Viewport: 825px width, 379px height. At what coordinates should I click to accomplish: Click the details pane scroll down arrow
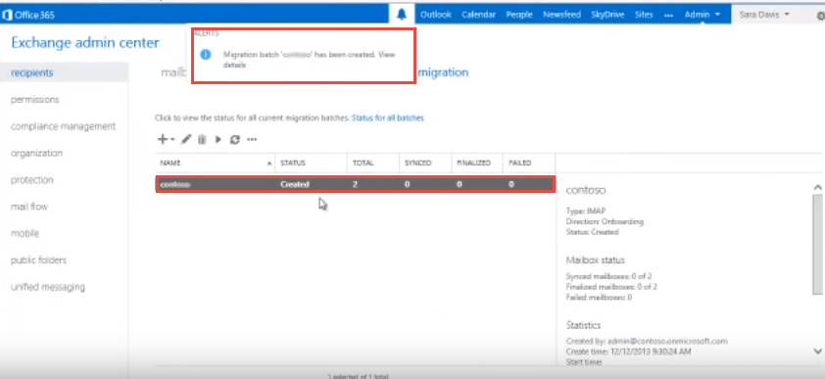(x=817, y=351)
